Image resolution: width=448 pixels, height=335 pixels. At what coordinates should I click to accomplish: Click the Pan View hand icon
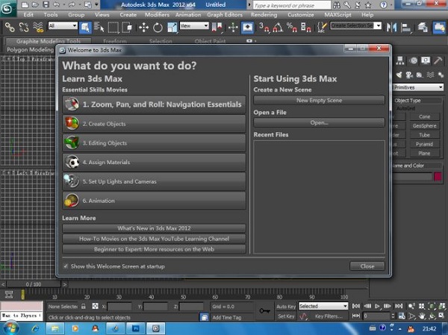422,316
